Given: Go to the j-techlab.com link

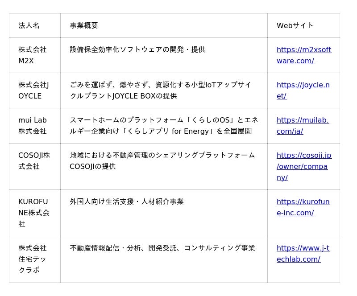Looking at the screenshot, I should pos(303,248).
